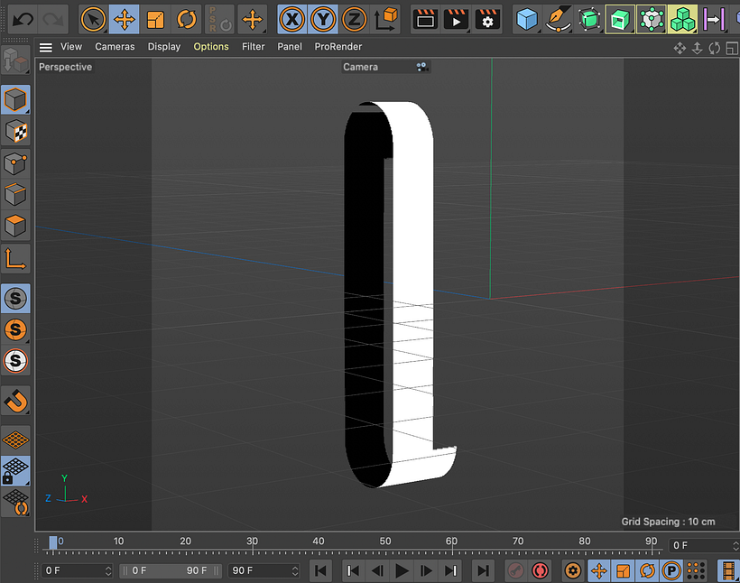The height and width of the screenshot is (583, 740).
Task: Switch to Model mode
Action: [x=15, y=100]
